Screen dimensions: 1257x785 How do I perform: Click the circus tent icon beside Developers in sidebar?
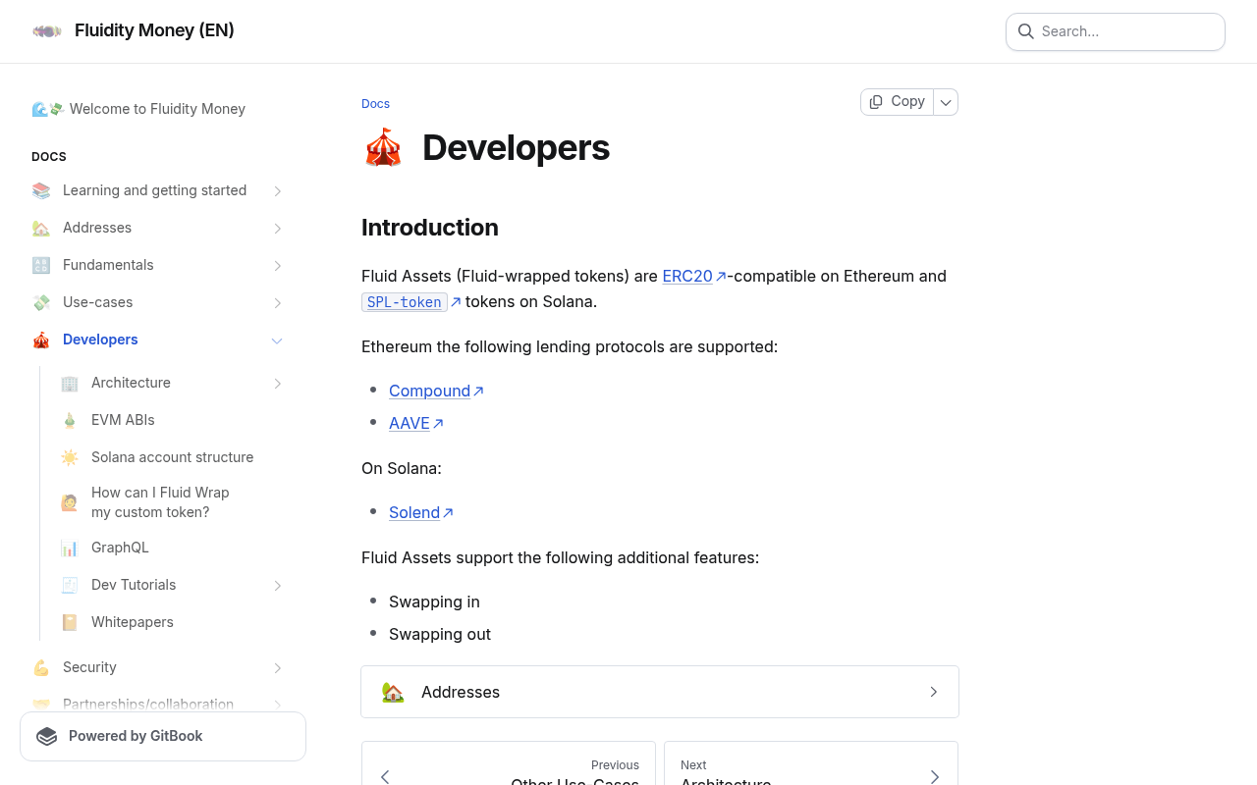pyautogui.click(x=41, y=340)
